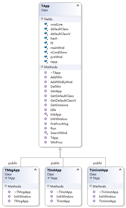This screenshot has width=126, height=208.
Task: Collapse Methods section in TInstApp
Action: click(x=48, y=186)
